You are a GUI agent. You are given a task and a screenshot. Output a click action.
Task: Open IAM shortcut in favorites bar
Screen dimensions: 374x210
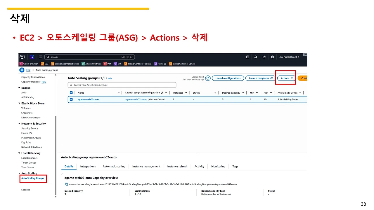[107, 64]
